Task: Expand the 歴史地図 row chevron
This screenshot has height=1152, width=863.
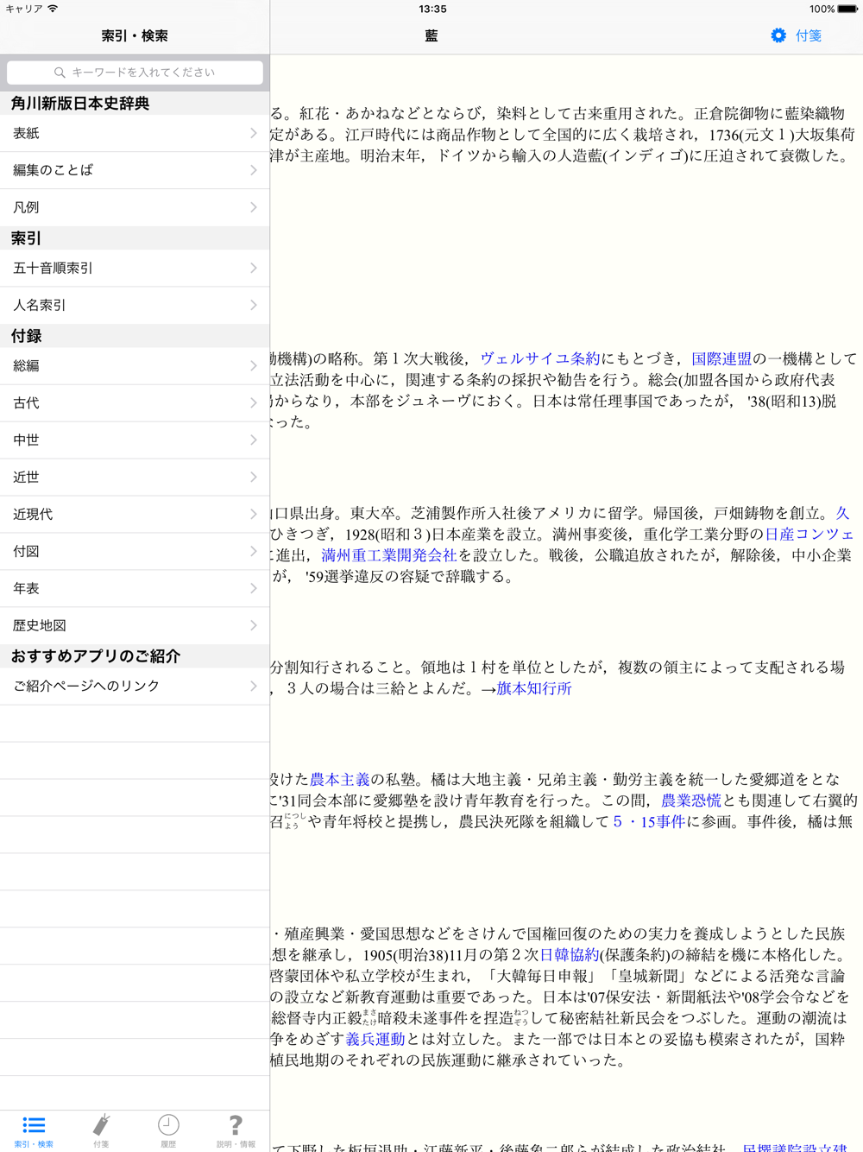Action: 253,625
